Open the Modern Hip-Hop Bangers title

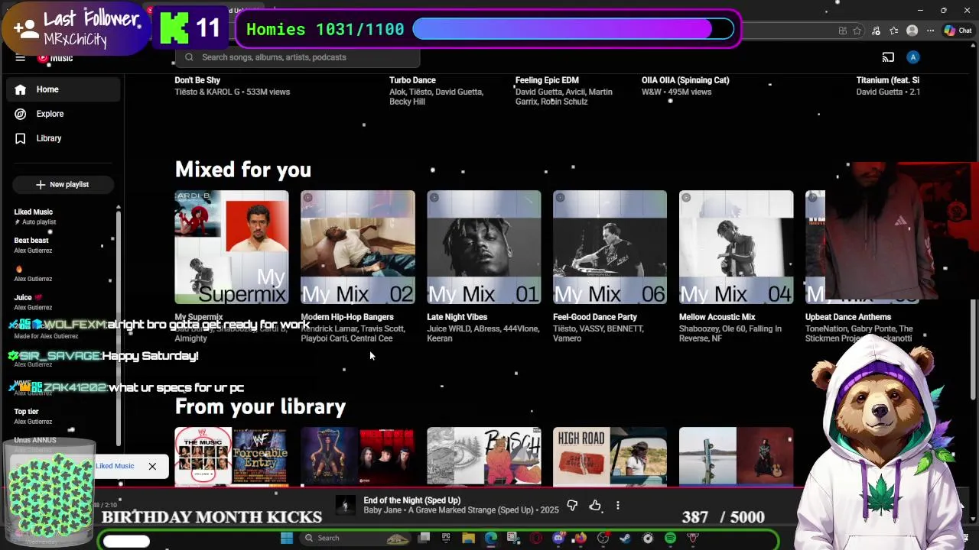(x=347, y=317)
